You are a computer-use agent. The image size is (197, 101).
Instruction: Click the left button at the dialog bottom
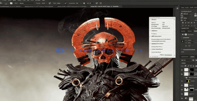[162, 55]
